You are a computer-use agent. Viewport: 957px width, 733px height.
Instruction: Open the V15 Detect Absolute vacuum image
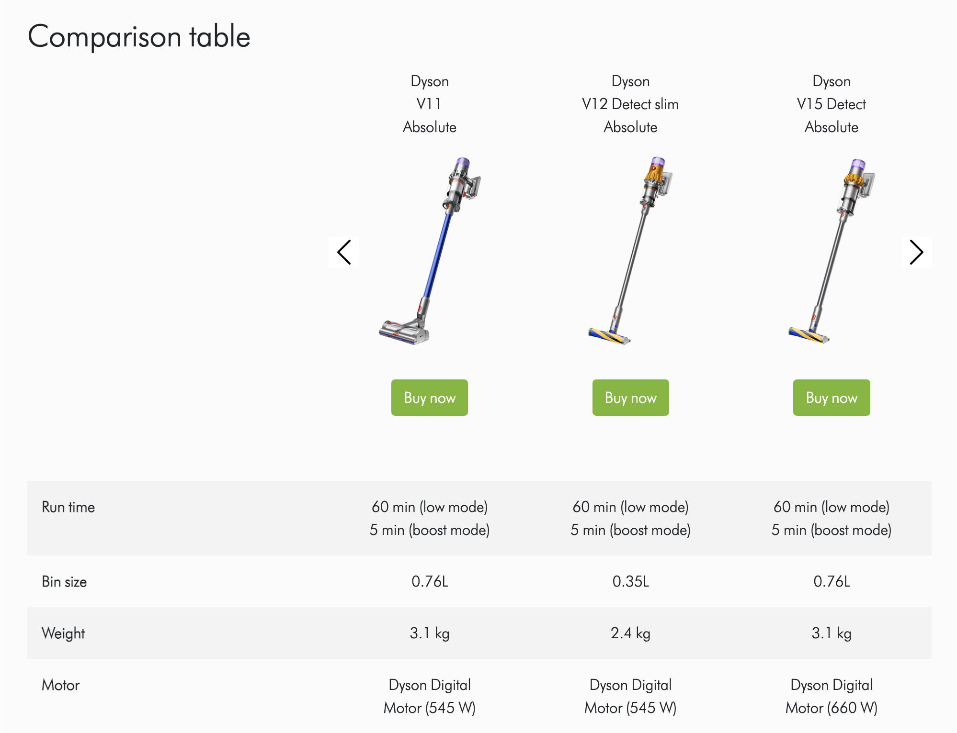(832, 251)
